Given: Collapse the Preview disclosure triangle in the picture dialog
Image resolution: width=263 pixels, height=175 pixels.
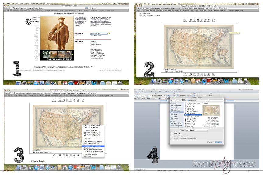Looking at the screenshot, I should [203, 103].
